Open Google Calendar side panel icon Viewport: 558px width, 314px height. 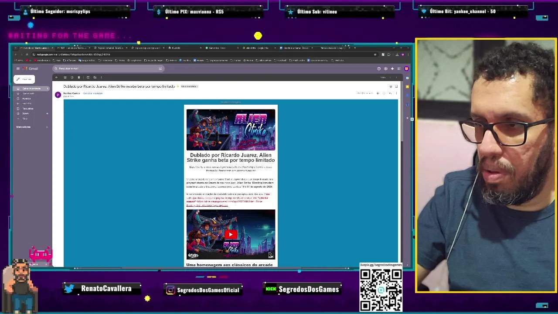point(407,78)
